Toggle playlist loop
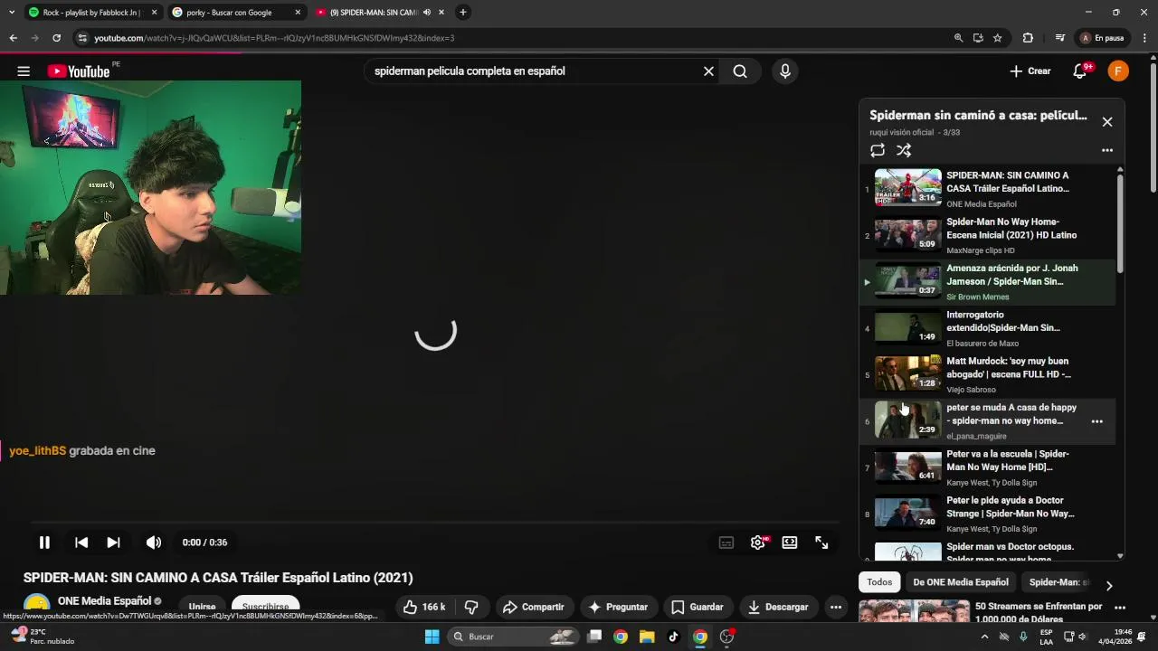 (878, 150)
